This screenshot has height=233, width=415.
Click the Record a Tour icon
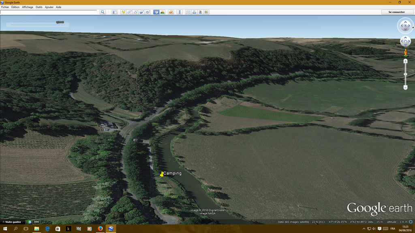148,12
